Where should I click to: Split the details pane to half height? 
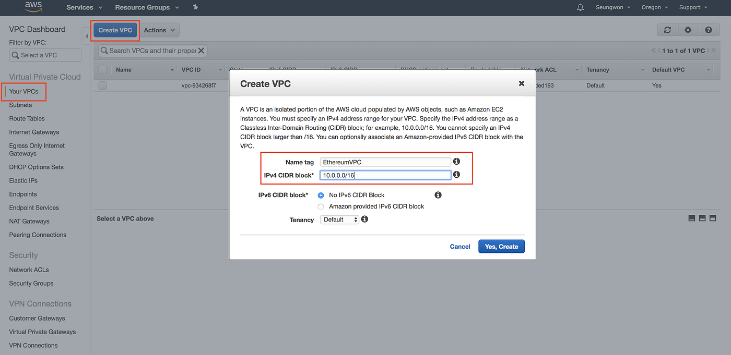tap(702, 218)
